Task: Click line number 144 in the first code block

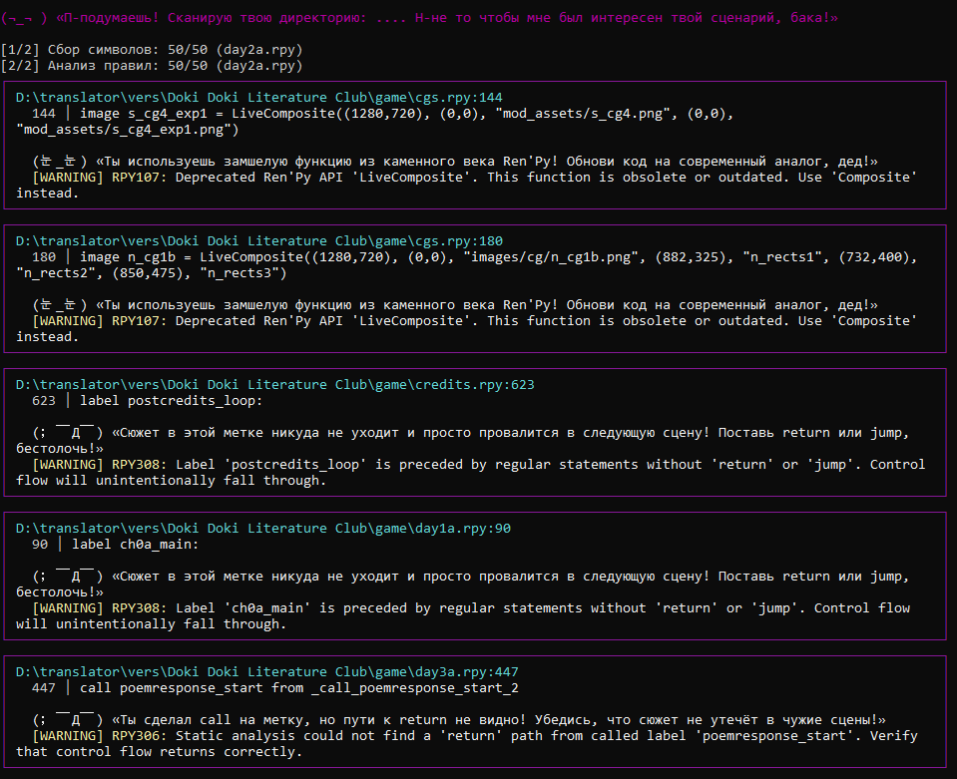Action: 44,114
